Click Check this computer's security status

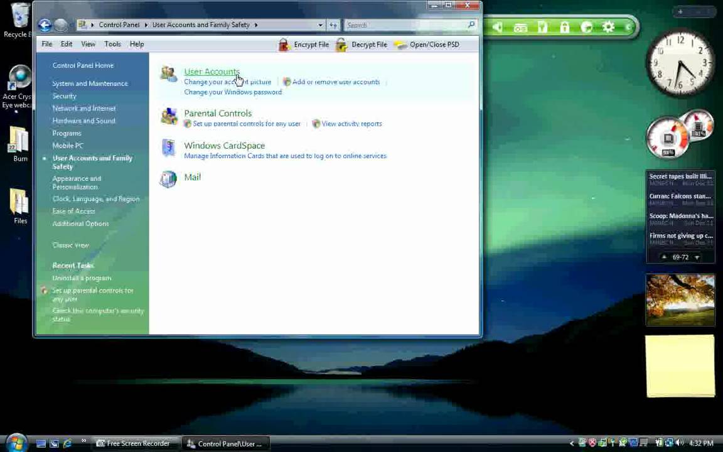pyautogui.click(x=98, y=315)
